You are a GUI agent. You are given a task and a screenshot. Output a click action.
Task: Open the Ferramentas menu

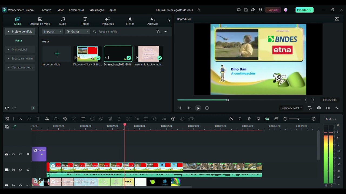pos(76,10)
